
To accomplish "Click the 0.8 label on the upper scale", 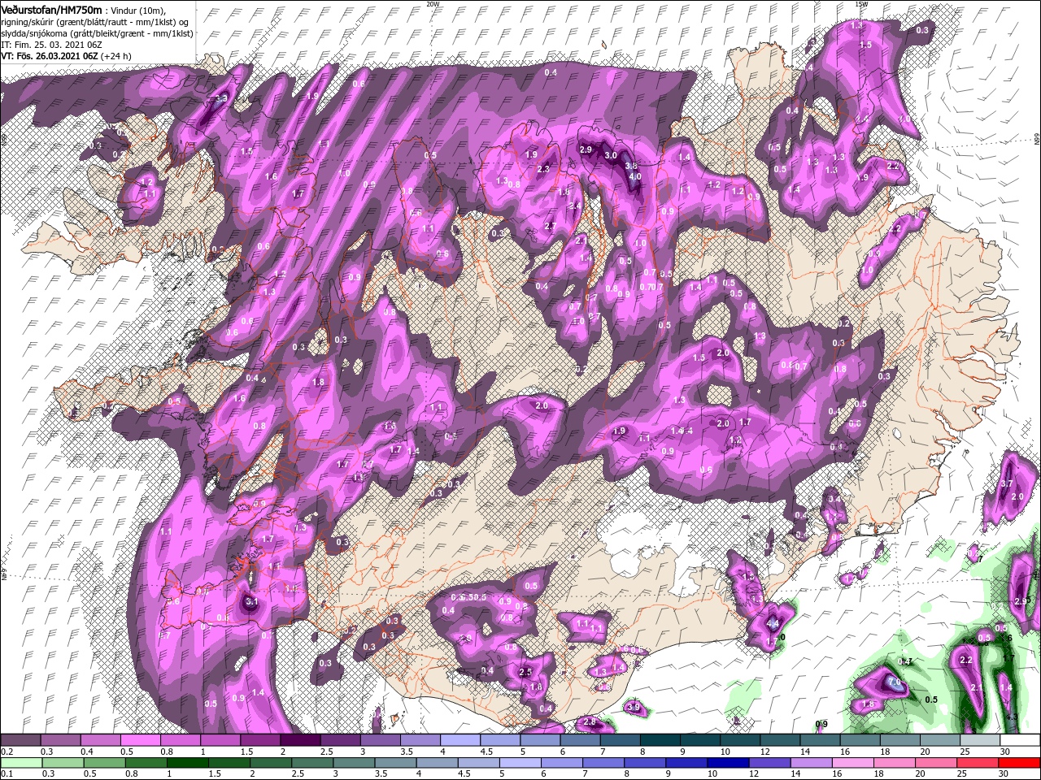I will click(167, 752).
